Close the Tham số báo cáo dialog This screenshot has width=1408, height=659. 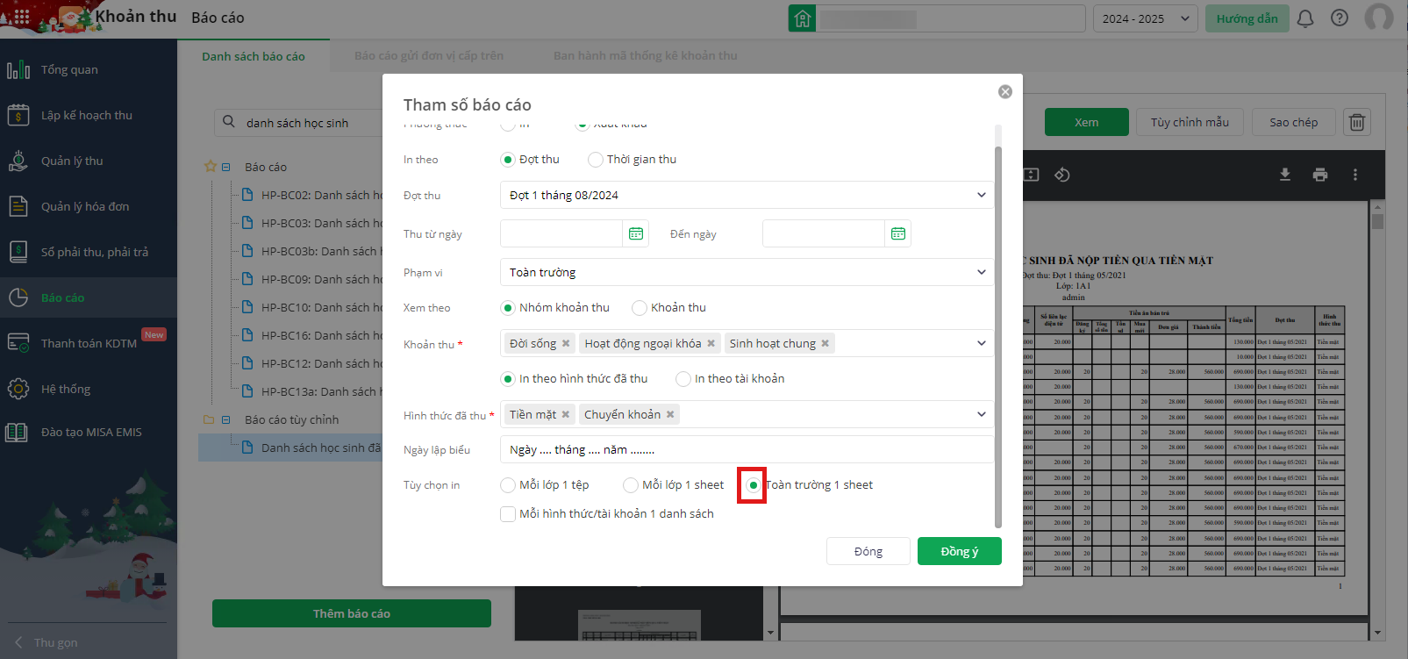pyautogui.click(x=1005, y=92)
